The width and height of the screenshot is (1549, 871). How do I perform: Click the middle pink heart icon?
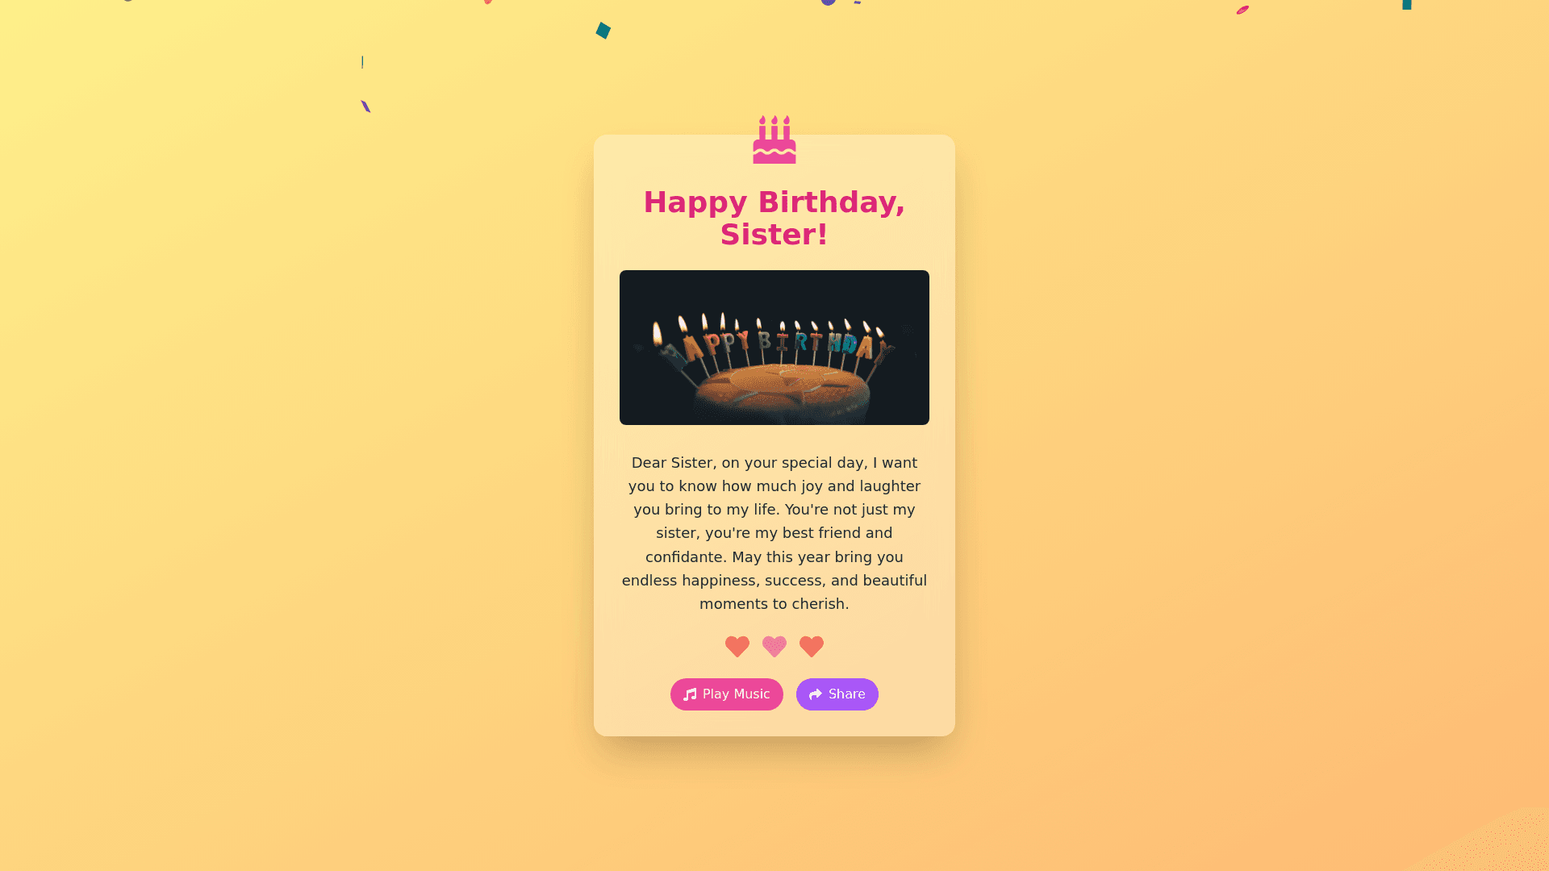coord(774,646)
